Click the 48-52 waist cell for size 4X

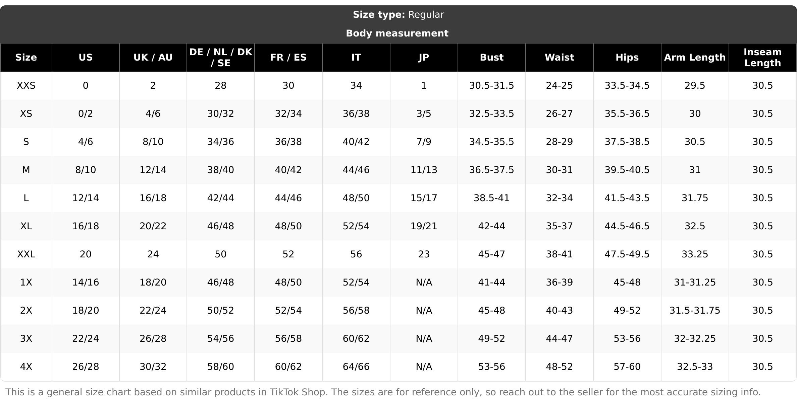(x=559, y=367)
